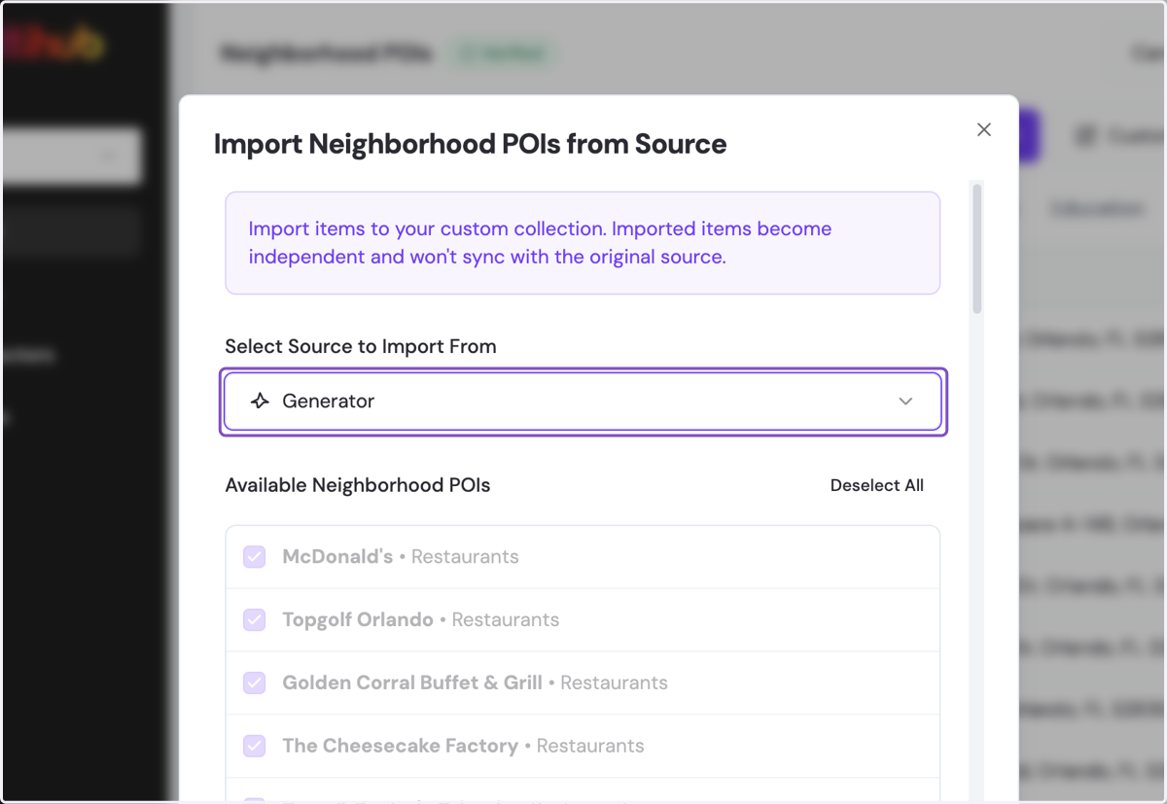
Task: Click the 'Import items to your custom collection' notice
Action: pos(583,243)
